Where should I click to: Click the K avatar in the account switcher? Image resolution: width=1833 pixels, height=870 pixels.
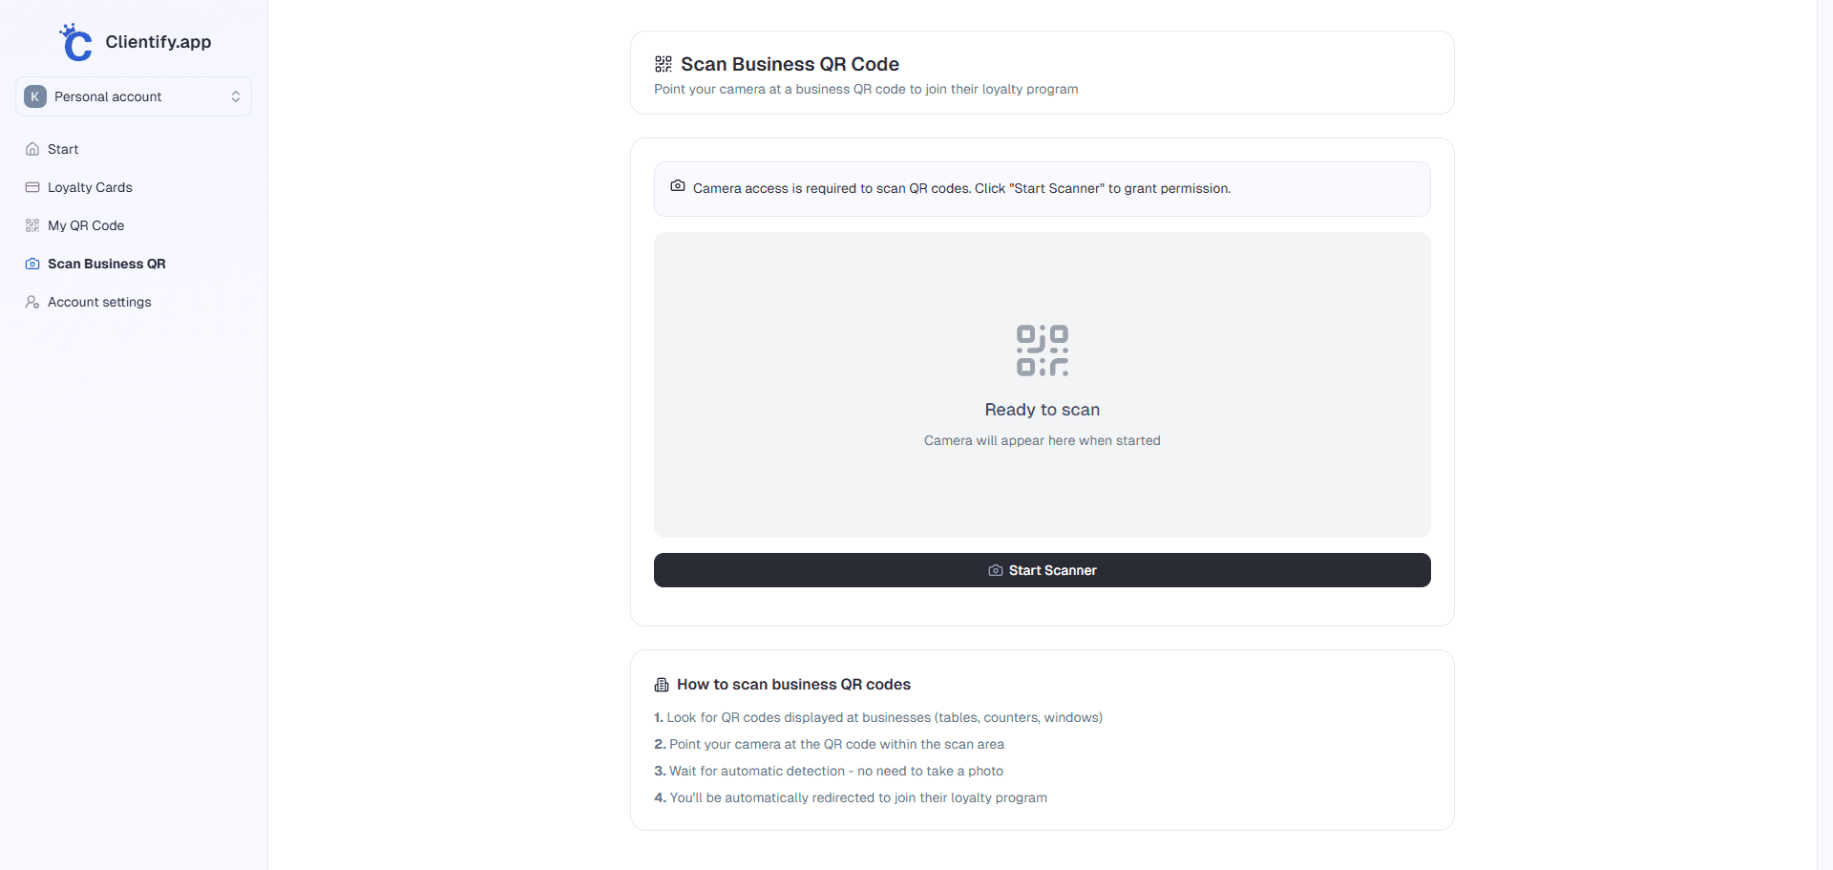click(35, 96)
